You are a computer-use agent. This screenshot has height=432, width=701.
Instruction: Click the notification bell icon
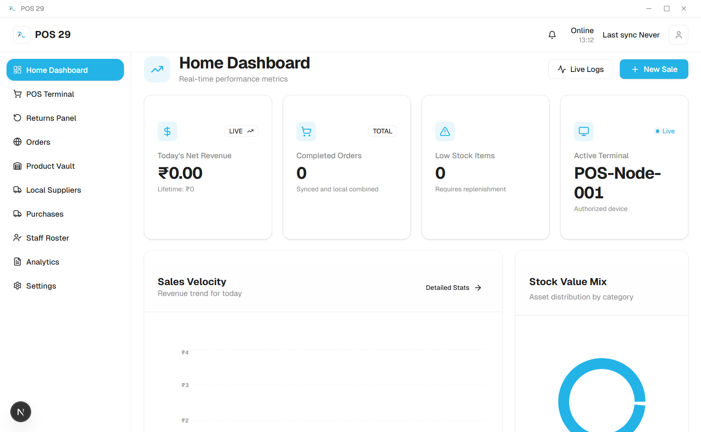552,35
